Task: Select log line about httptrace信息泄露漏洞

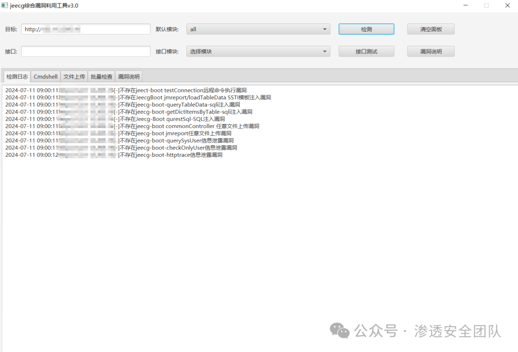Action: tap(114, 155)
